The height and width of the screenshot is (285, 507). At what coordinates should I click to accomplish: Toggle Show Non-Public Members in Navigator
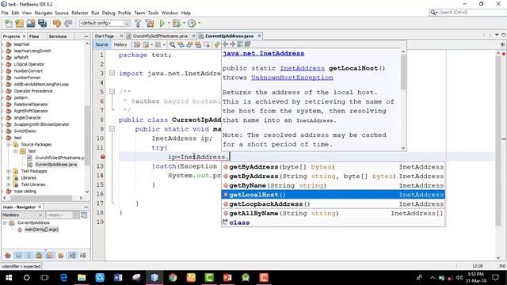click(x=39, y=256)
